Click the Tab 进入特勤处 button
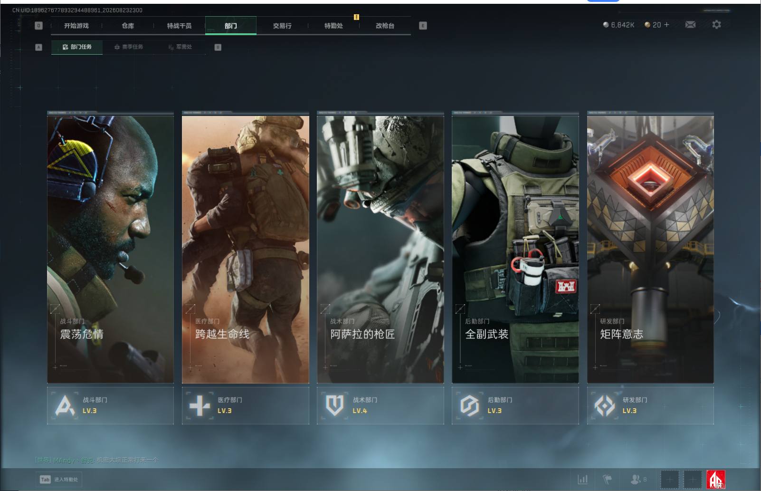761x491 pixels. [59, 480]
